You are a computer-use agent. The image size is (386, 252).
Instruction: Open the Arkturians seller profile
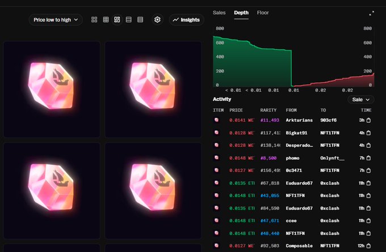299,120
